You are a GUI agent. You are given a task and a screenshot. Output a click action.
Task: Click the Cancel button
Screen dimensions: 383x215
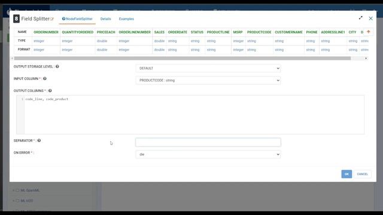(x=362, y=174)
